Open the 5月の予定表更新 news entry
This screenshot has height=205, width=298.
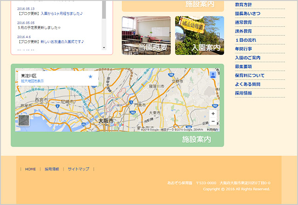39,27
